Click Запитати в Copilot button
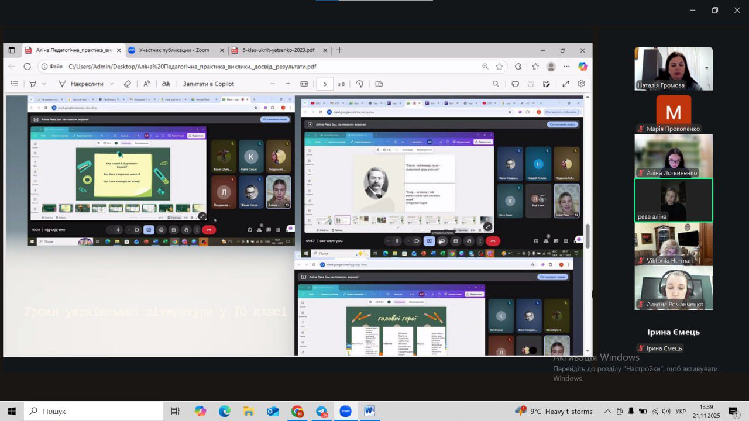This screenshot has width=749, height=421. (208, 84)
